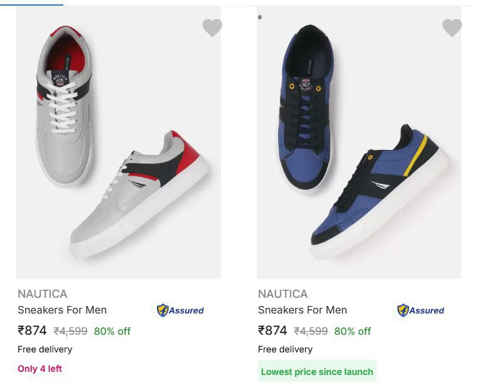477x385 pixels.
Task: Click the ₹874 price of gray sneakers
Action: 32,330
